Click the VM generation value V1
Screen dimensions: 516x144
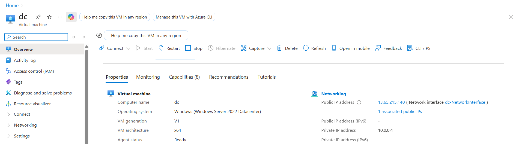tap(177, 121)
